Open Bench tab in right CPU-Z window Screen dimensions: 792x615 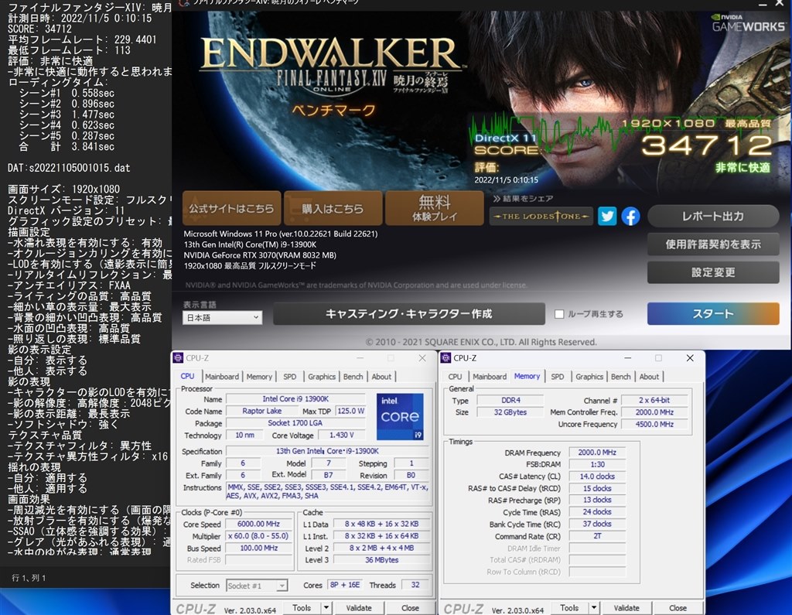click(621, 377)
